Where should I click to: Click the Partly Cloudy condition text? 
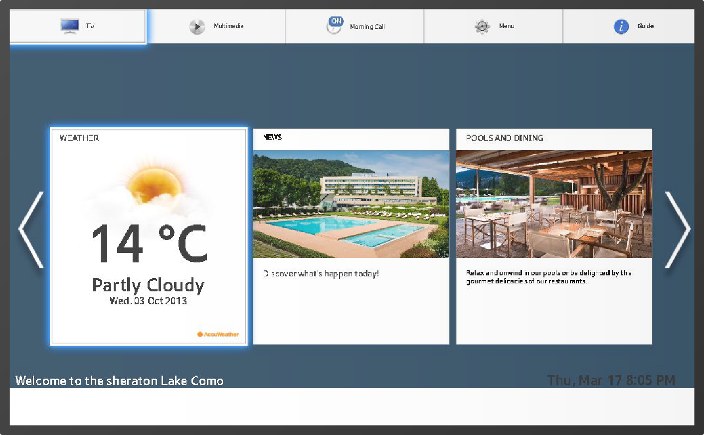coord(148,285)
